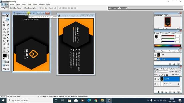Select the Gradient tool

(x=8, y=35)
